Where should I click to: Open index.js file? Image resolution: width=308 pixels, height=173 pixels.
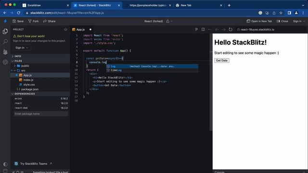pyautogui.click(x=40, y=80)
